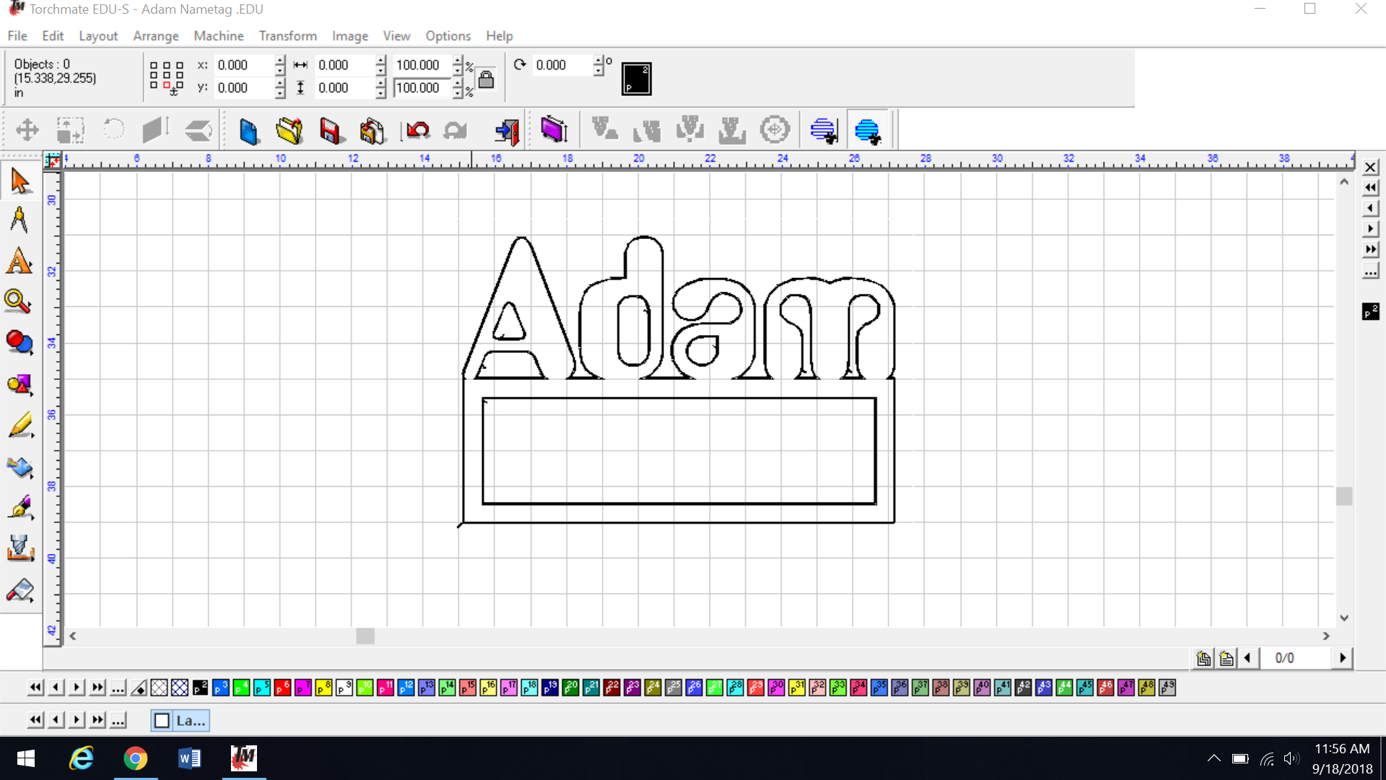1386x780 pixels.
Task: Click the New blue document icon
Action: [248, 131]
